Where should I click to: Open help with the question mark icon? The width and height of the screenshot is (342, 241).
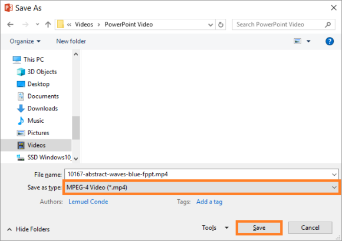330,41
